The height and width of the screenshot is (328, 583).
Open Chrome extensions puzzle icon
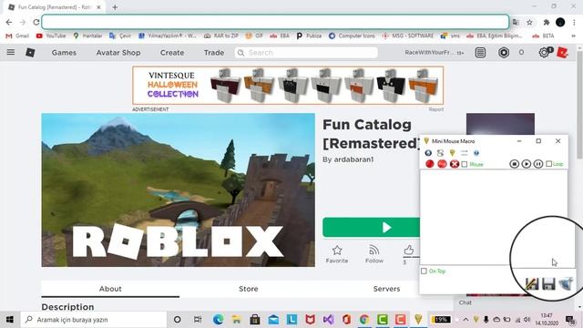coord(547,22)
